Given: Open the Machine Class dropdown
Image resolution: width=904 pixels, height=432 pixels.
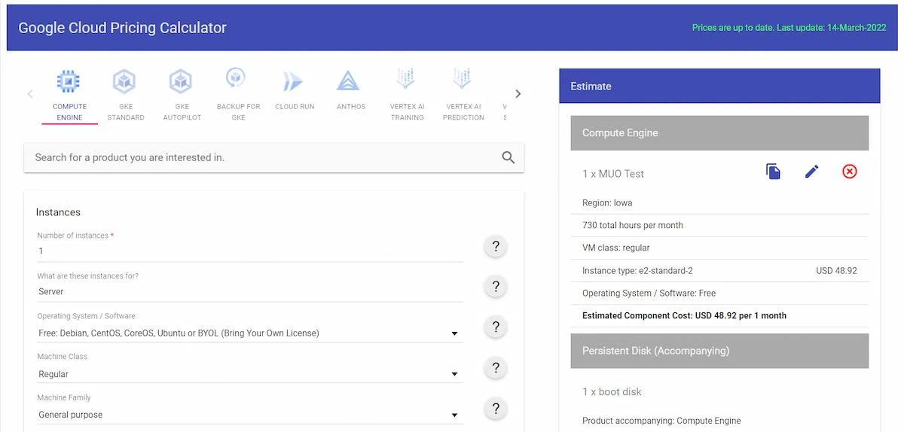Looking at the screenshot, I should 250,373.
